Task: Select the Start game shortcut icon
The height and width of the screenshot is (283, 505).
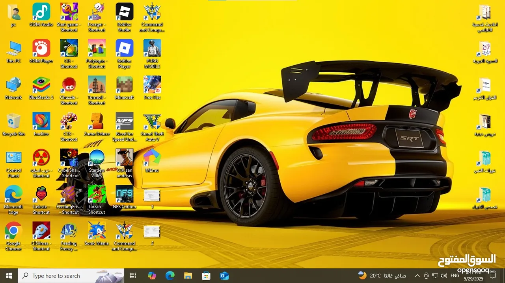Action: click(69, 13)
